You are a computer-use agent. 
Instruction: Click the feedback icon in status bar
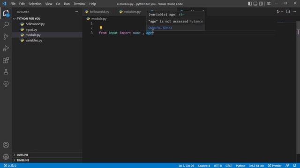click(287, 166)
